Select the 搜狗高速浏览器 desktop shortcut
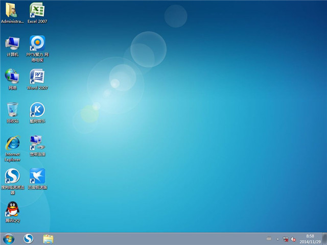The width and height of the screenshot is (327, 245). click(x=12, y=182)
